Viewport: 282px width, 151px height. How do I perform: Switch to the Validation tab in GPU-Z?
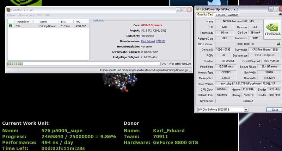coord(233,15)
